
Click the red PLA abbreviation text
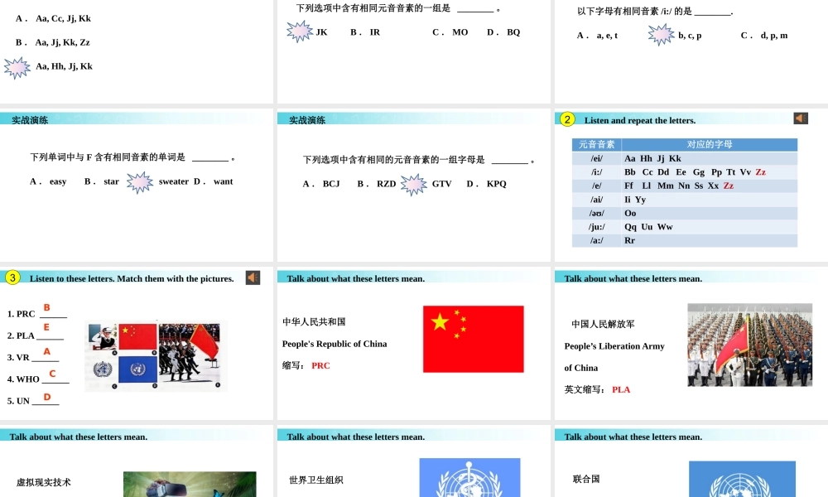[621, 390]
